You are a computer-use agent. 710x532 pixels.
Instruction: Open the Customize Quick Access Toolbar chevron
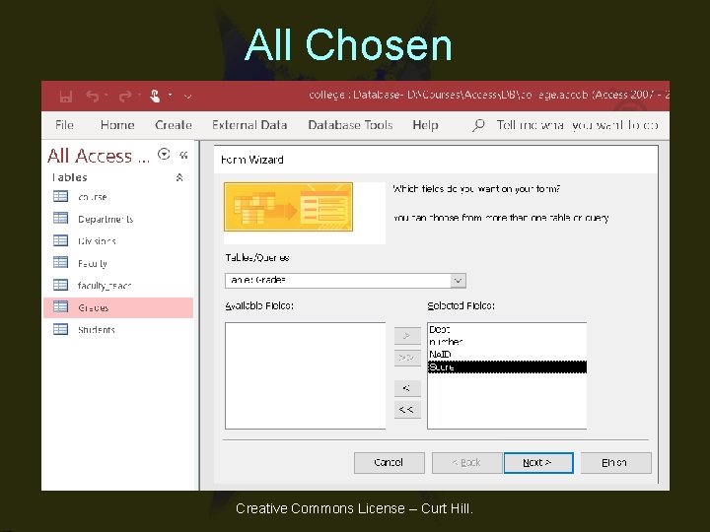[x=188, y=96]
